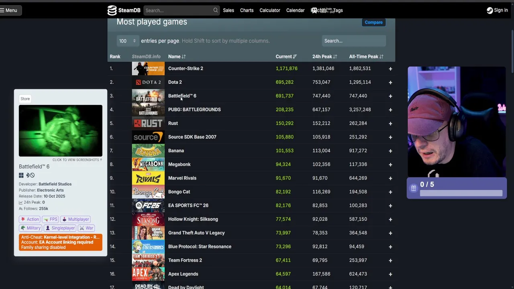Viewport: 514px width, 289px height.
Task: Open the Rust game logo
Action: pyautogui.click(x=148, y=123)
